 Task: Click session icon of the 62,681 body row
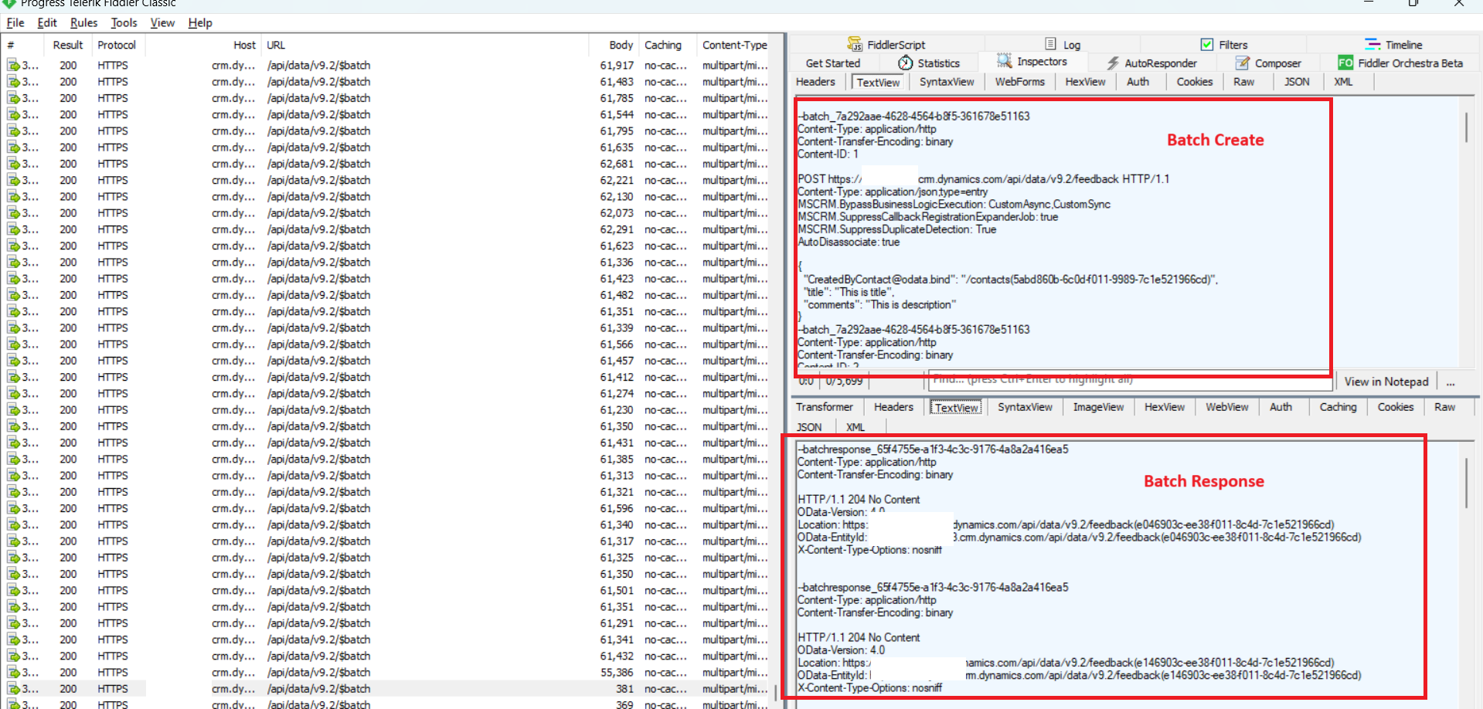click(x=14, y=164)
